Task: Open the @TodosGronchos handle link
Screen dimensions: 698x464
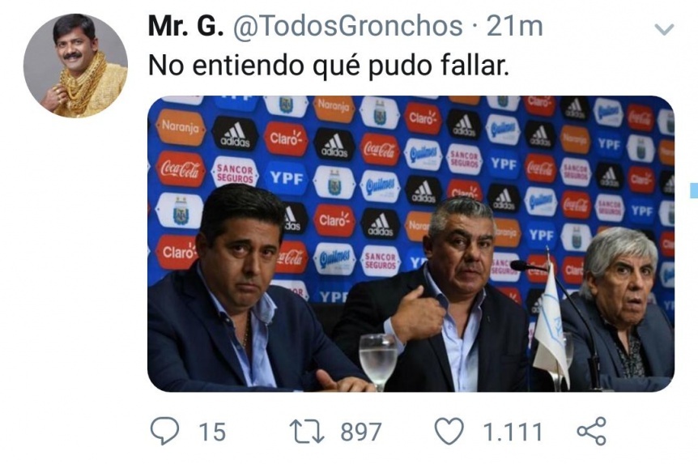Action: (x=347, y=26)
